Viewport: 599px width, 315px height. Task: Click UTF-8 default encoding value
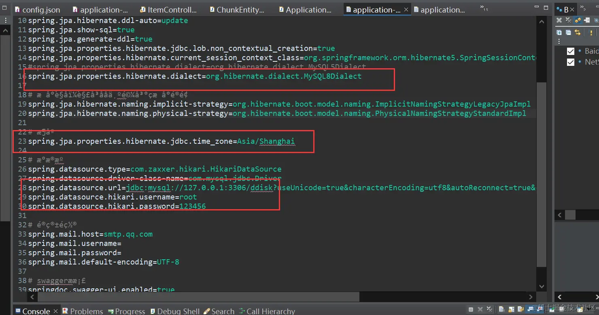168,262
